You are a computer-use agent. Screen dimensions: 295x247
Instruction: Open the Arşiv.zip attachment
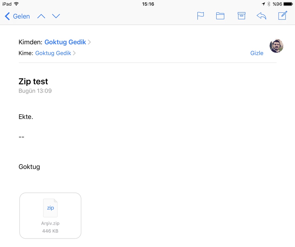tap(50, 215)
